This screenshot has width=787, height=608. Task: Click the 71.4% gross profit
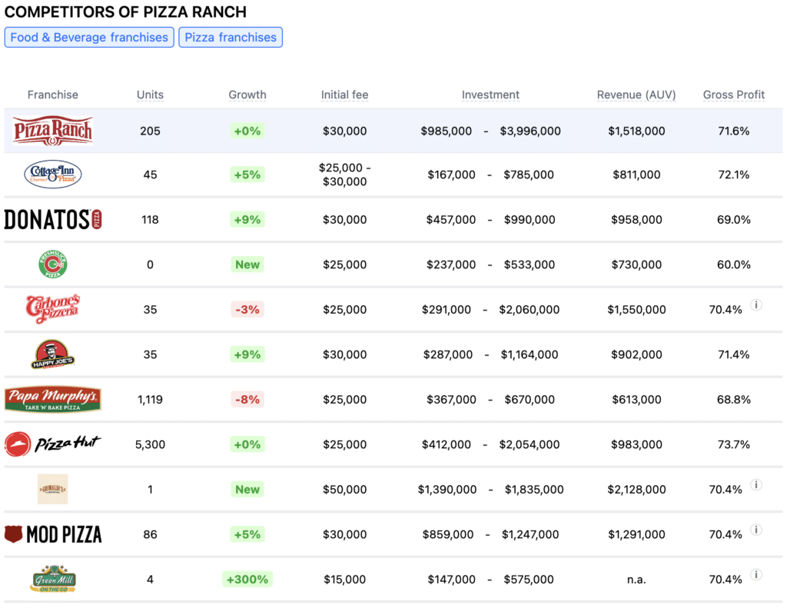734,354
